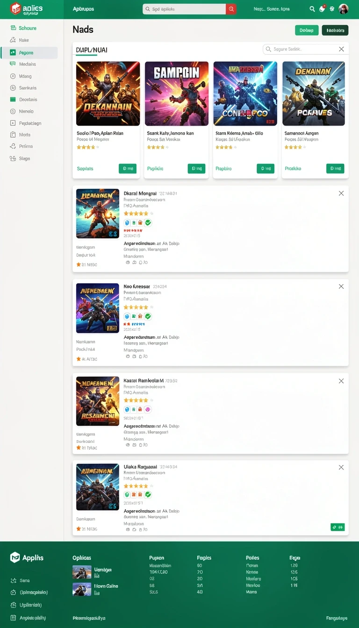
Task: Click the footer Uplianish icon
Action: pos(13,605)
